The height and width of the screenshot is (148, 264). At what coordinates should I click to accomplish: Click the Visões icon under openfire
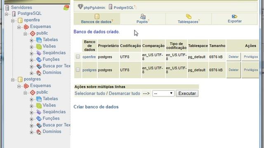(39, 46)
